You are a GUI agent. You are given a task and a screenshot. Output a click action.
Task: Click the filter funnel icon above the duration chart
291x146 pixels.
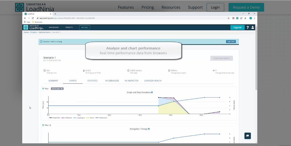click(x=43, y=89)
